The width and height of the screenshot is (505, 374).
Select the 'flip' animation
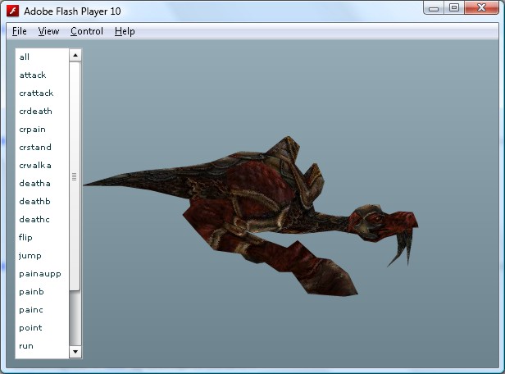click(42, 237)
